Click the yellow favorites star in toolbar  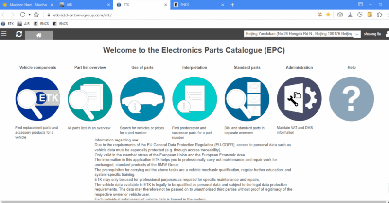(328, 15)
